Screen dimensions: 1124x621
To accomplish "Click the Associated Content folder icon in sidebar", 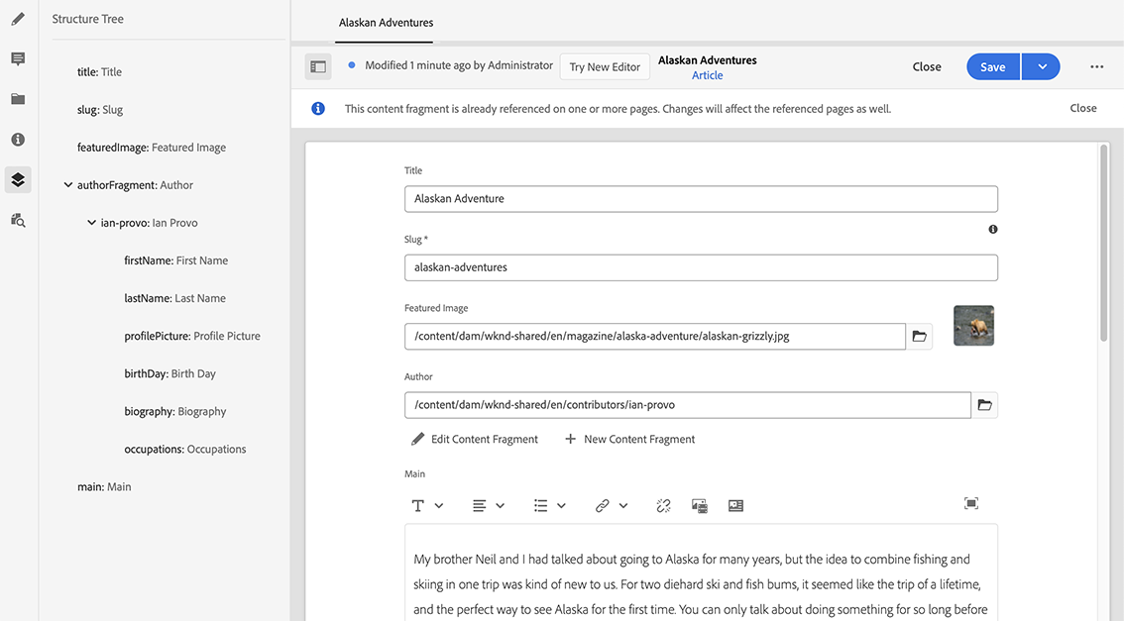I will 18,99.
